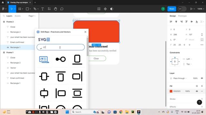
Task: Click the Create component icon
Action: coord(105,9)
